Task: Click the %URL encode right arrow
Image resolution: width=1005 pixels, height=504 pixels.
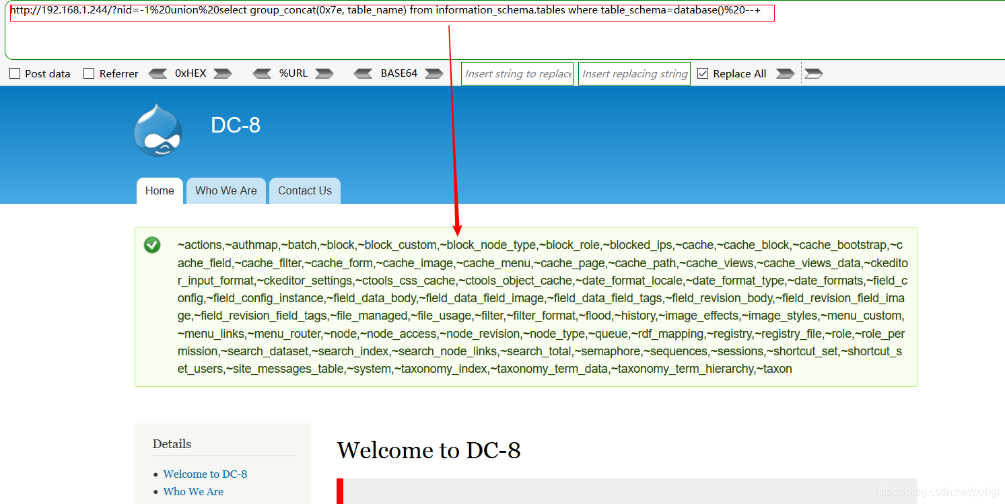Action: [x=324, y=73]
